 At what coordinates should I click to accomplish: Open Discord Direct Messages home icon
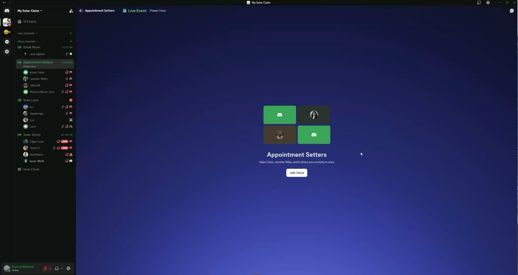7,11
